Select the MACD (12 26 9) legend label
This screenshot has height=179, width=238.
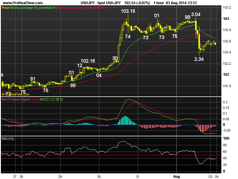click(x=51, y=100)
